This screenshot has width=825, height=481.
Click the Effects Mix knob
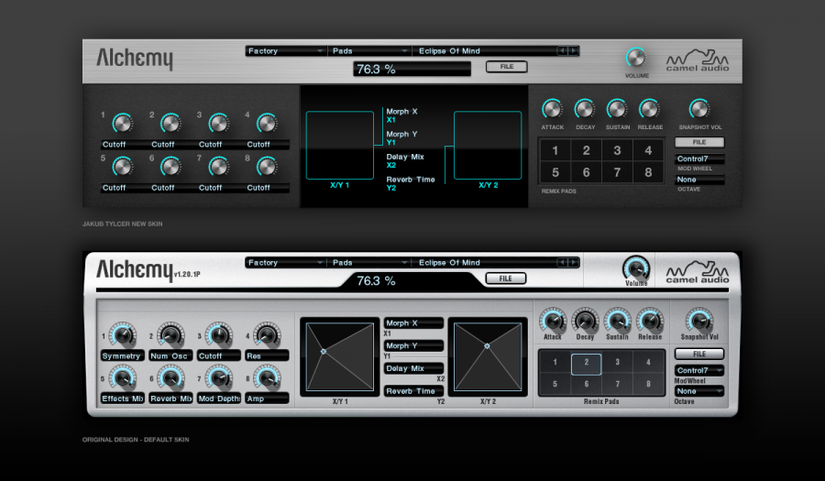point(122,377)
